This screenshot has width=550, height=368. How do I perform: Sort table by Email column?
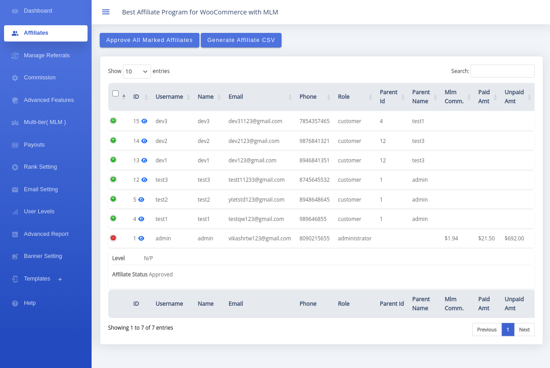tap(260, 97)
